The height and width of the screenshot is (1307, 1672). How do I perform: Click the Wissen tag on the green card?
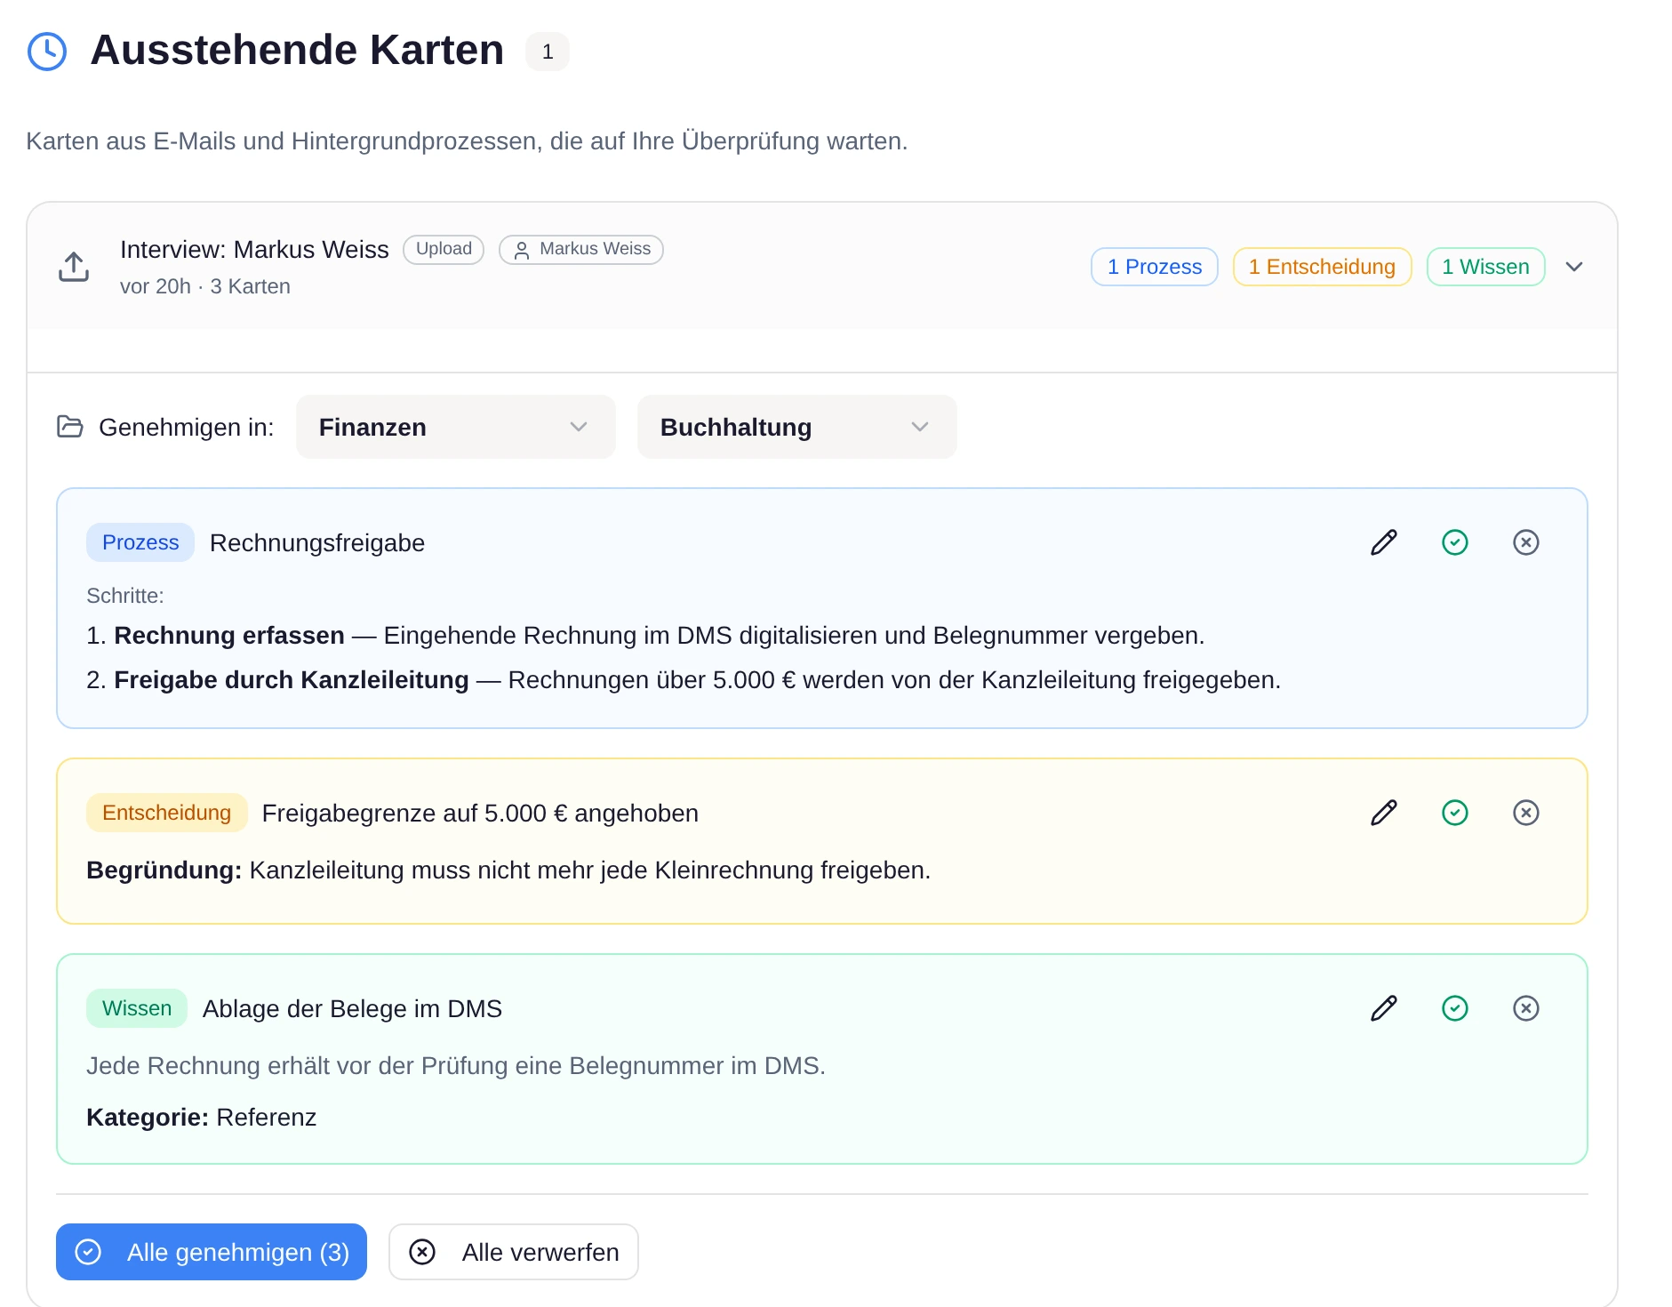(137, 1008)
